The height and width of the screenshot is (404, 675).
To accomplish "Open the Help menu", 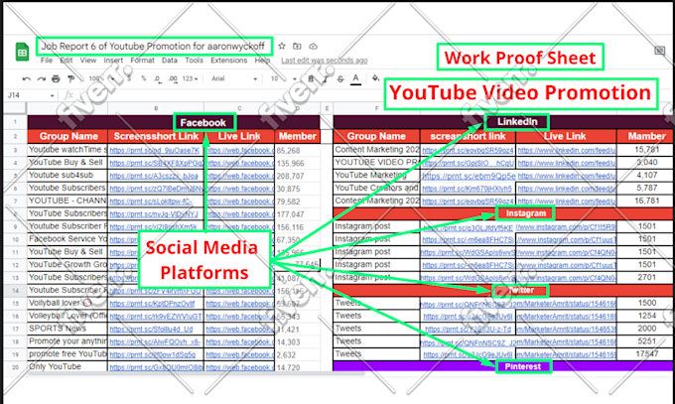I will (x=262, y=61).
